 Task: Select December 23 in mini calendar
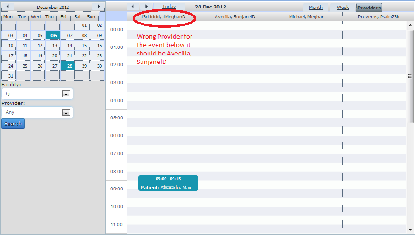pos(97,55)
